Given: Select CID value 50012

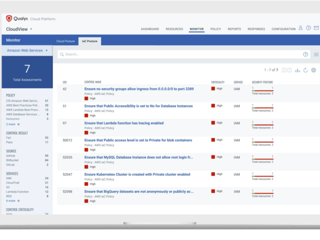Looking at the screenshot, I should pos(67,140).
